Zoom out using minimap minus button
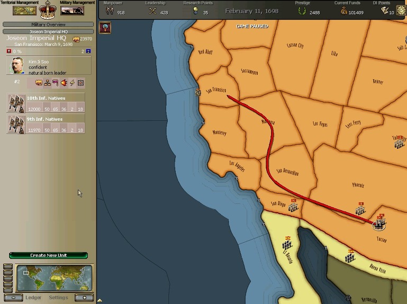Viewport: 407px width, 304px height. pos(14,298)
